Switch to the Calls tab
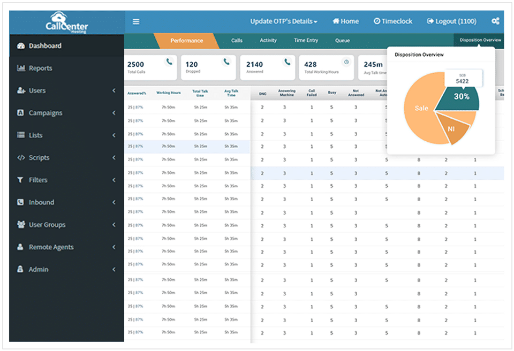The image size is (514, 351). [237, 41]
